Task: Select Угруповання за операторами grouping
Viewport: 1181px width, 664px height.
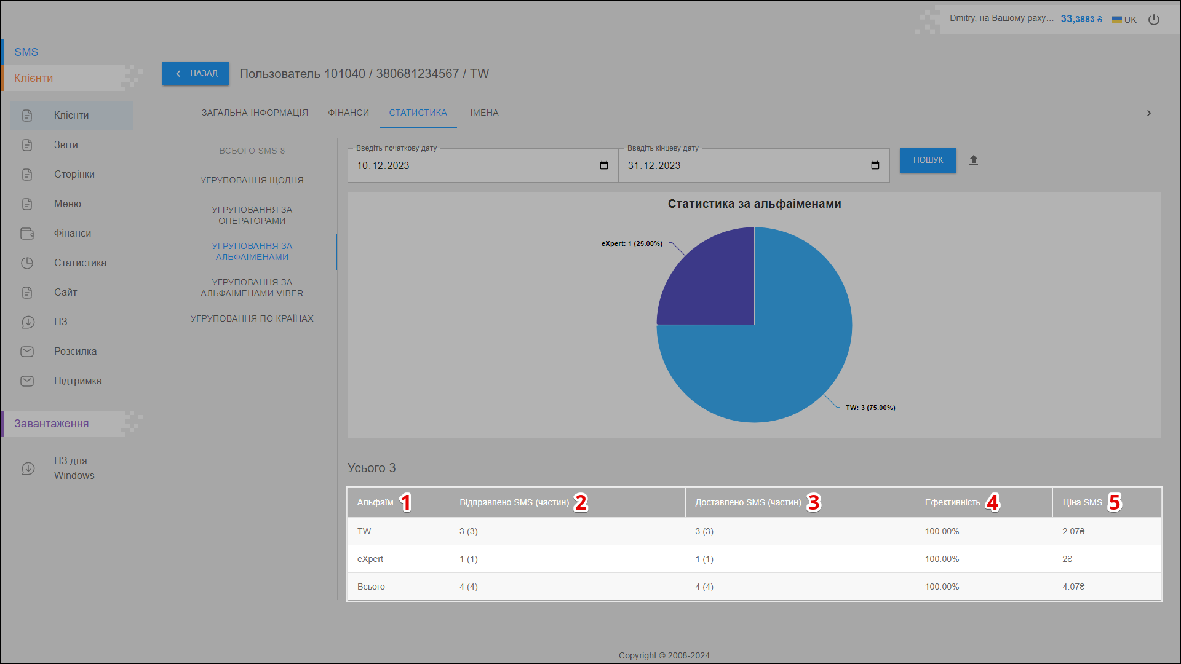Action: 252,215
